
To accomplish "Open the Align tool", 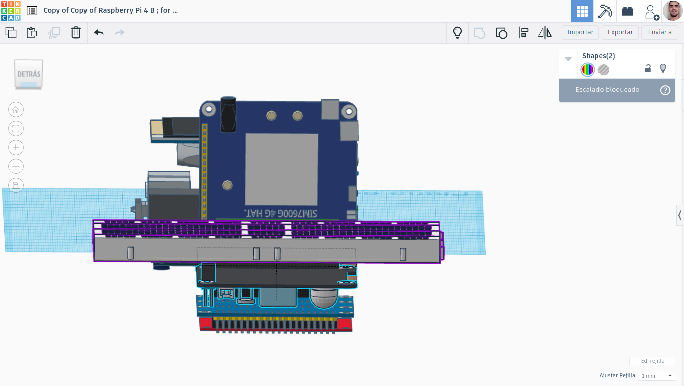I will (x=523, y=33).
